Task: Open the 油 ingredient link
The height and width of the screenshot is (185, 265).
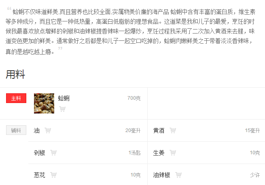Action: pos(37,130)
